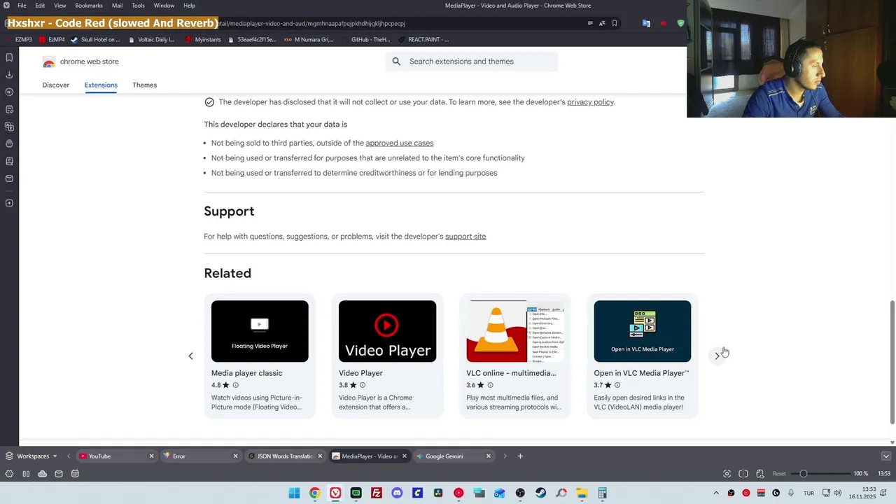
Task: Toggle the panel sidebar button in status bar
Action: (x=9, y=474)
